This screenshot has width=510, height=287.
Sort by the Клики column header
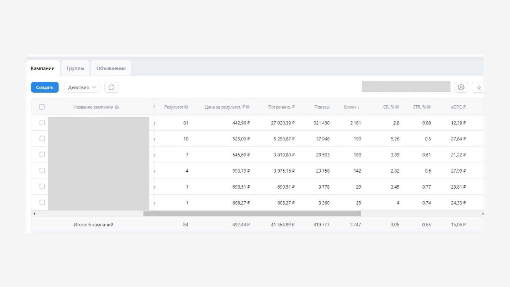352,107
